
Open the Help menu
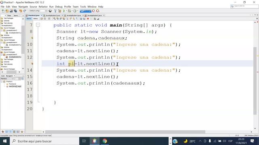point(101,7)
